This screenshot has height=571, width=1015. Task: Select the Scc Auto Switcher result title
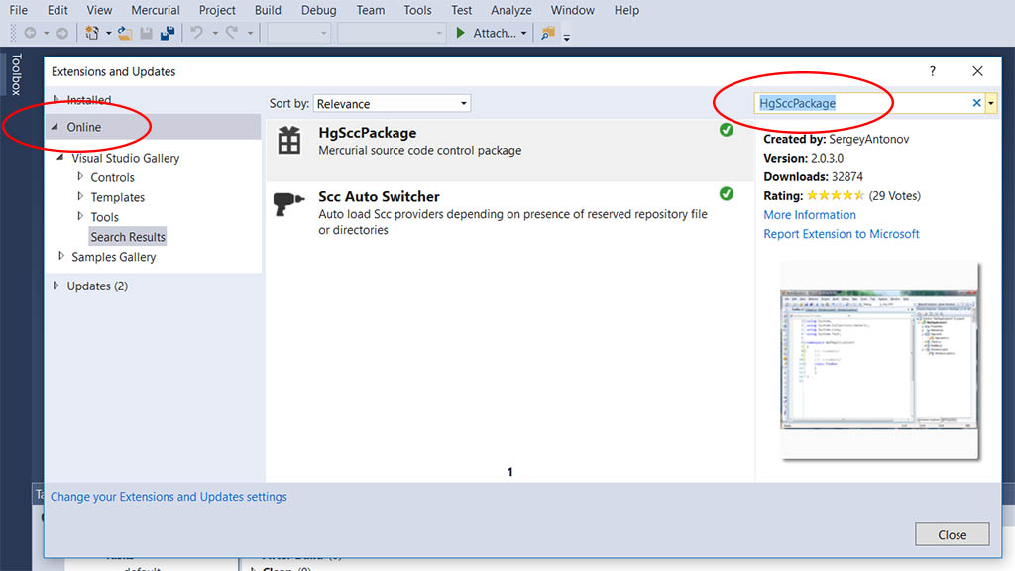pos(379,196)
